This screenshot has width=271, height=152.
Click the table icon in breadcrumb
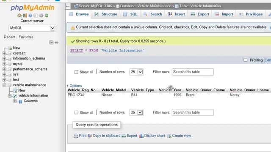click(x=177, y=6)
